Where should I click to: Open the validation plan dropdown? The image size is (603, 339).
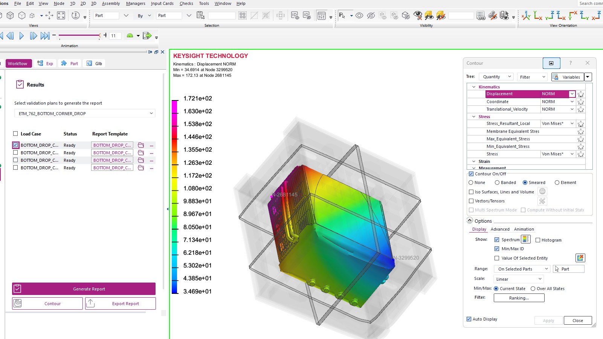85,113
